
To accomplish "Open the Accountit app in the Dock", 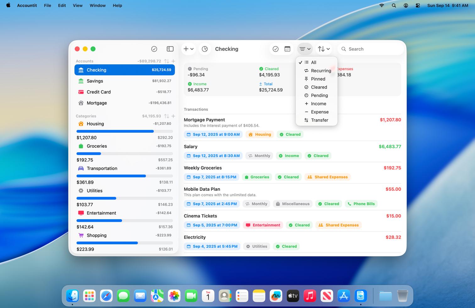I will click(360, 296).
